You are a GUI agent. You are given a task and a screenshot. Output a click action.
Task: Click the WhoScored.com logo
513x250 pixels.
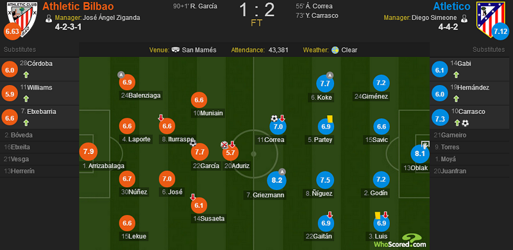tap(400, 241)
